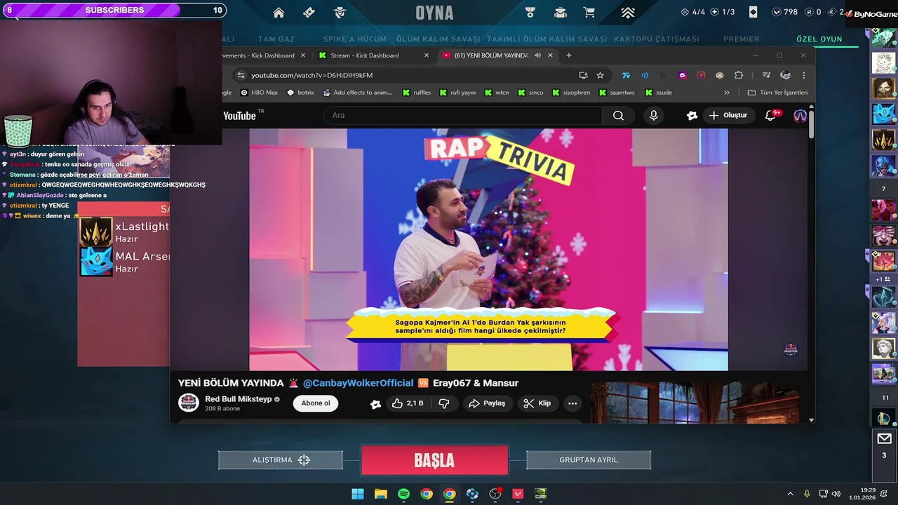Click Chrome media control icon
The image size is (898, 505).
pyautogui.click(x=766, y=75)
